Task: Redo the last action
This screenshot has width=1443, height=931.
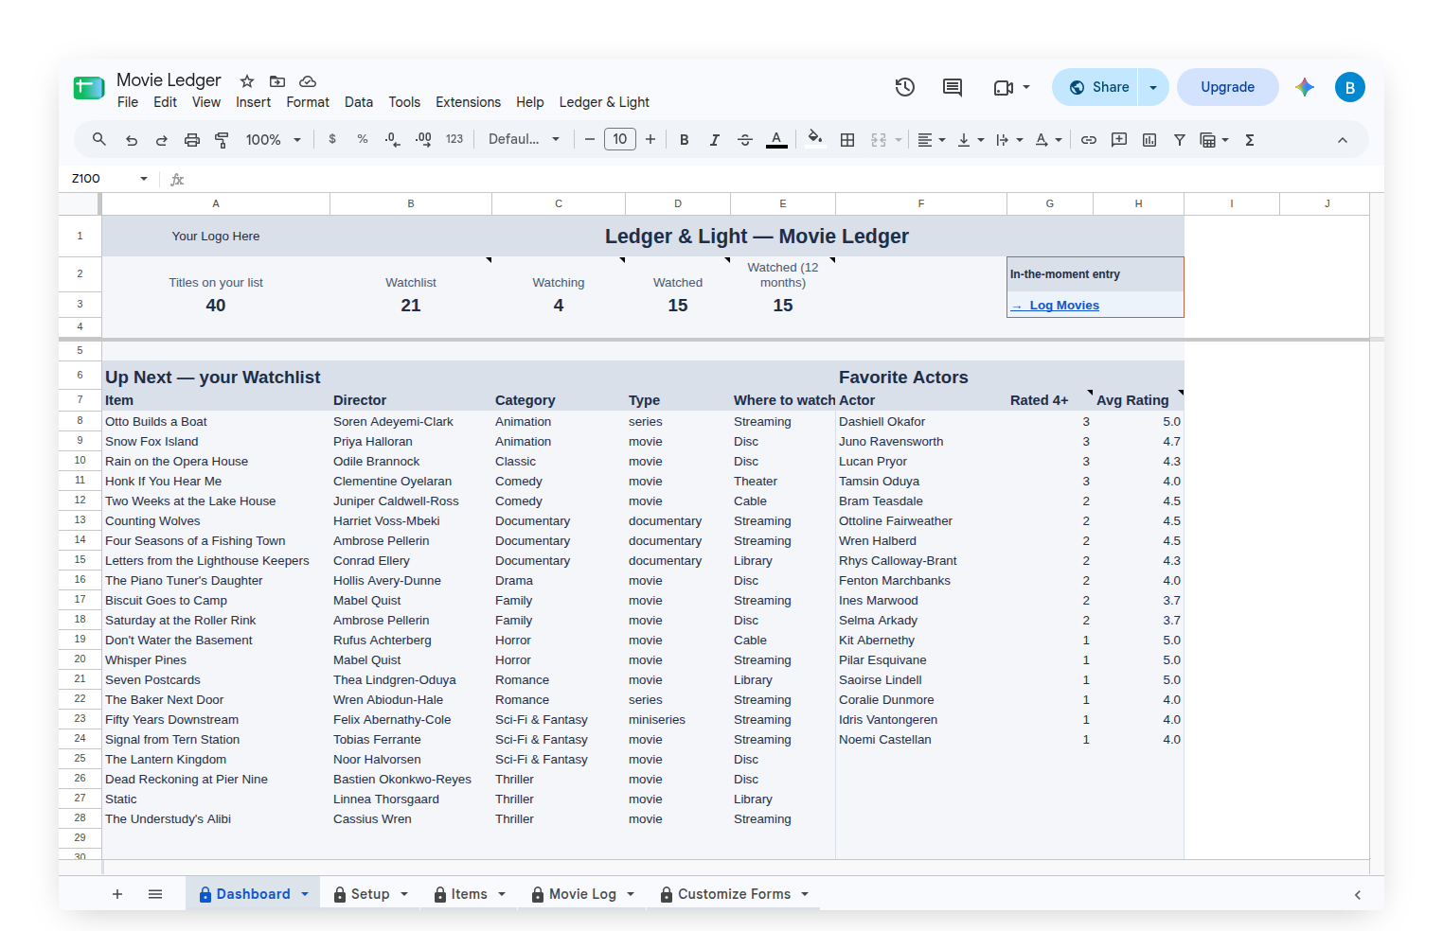Action: tap(162, 140)
